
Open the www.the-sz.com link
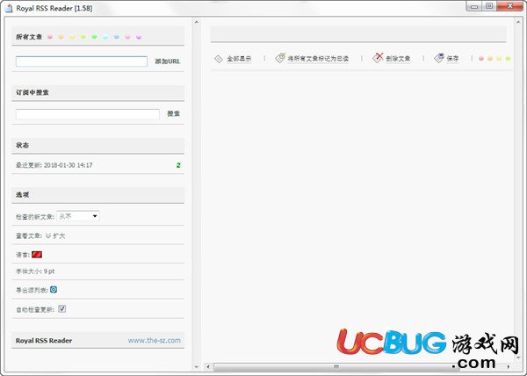(155, 340)
